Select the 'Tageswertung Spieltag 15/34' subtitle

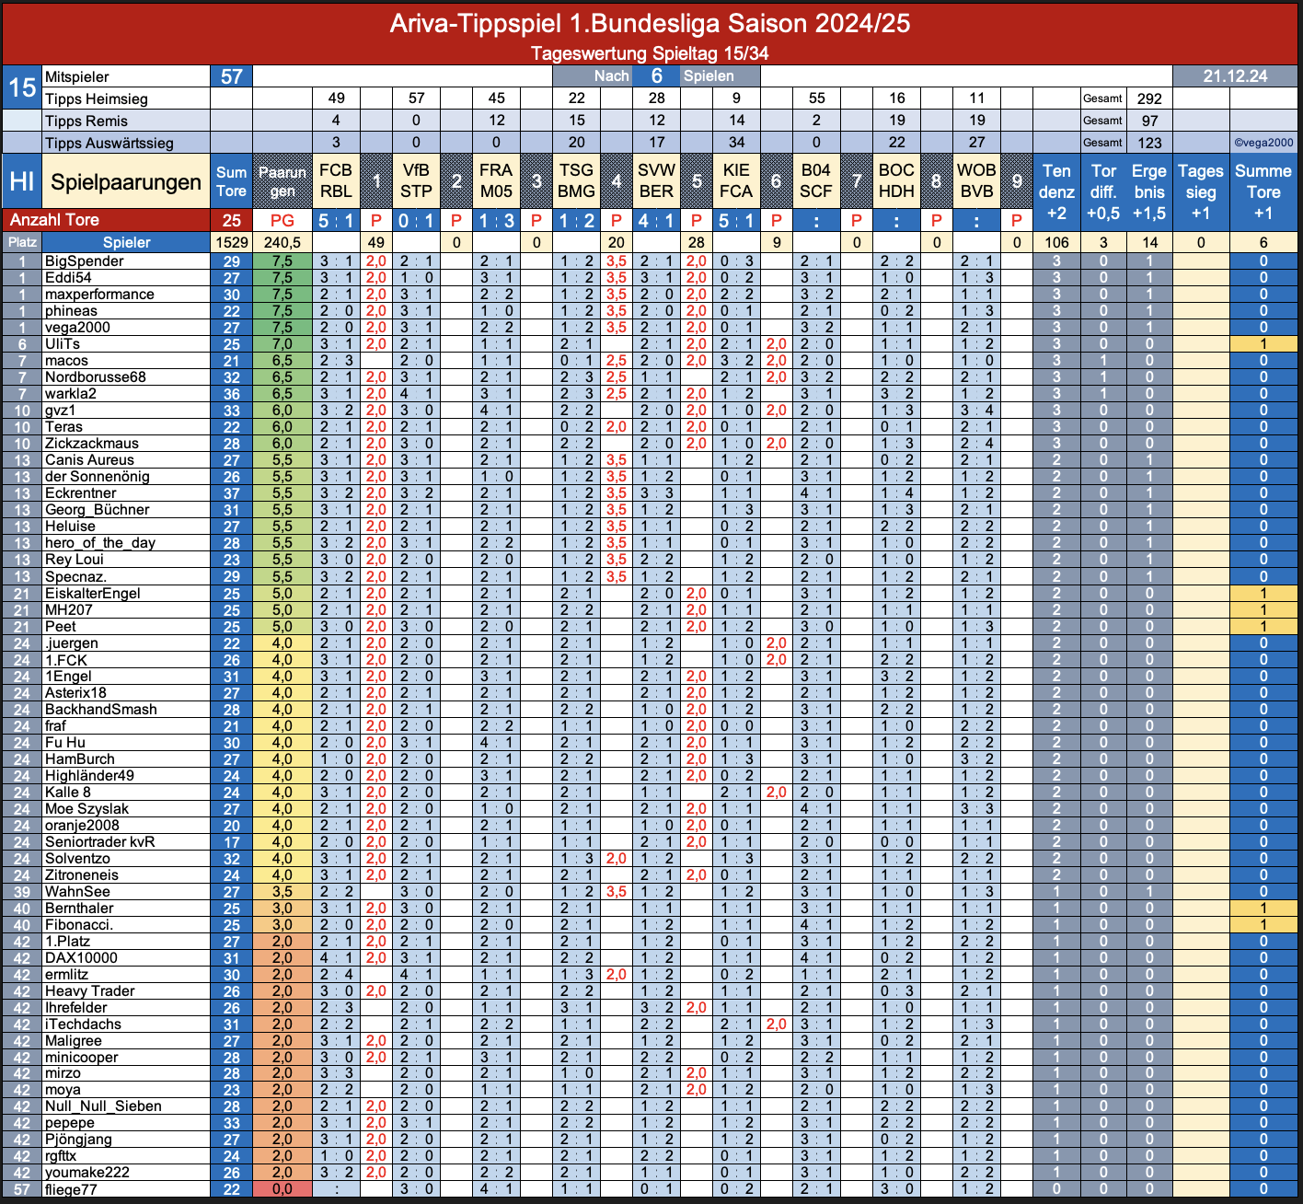tap(650, 53)
